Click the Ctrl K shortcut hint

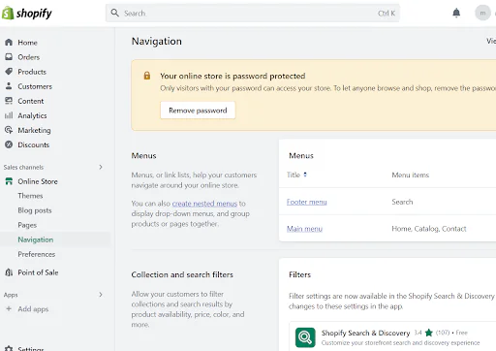coord(387,14)
